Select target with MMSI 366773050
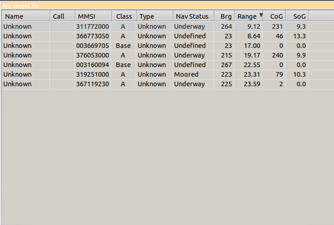 point(92,36)
